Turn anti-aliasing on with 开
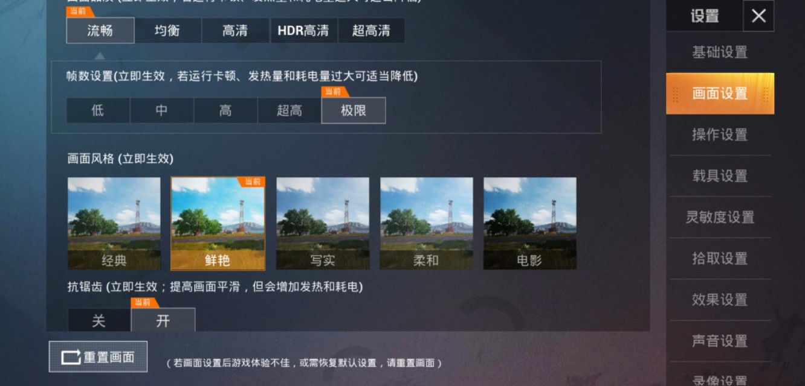The width and height of the screenshot is (805, 386). click(x=163, y=320)
